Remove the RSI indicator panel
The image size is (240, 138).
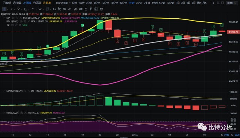click(25, 113)
